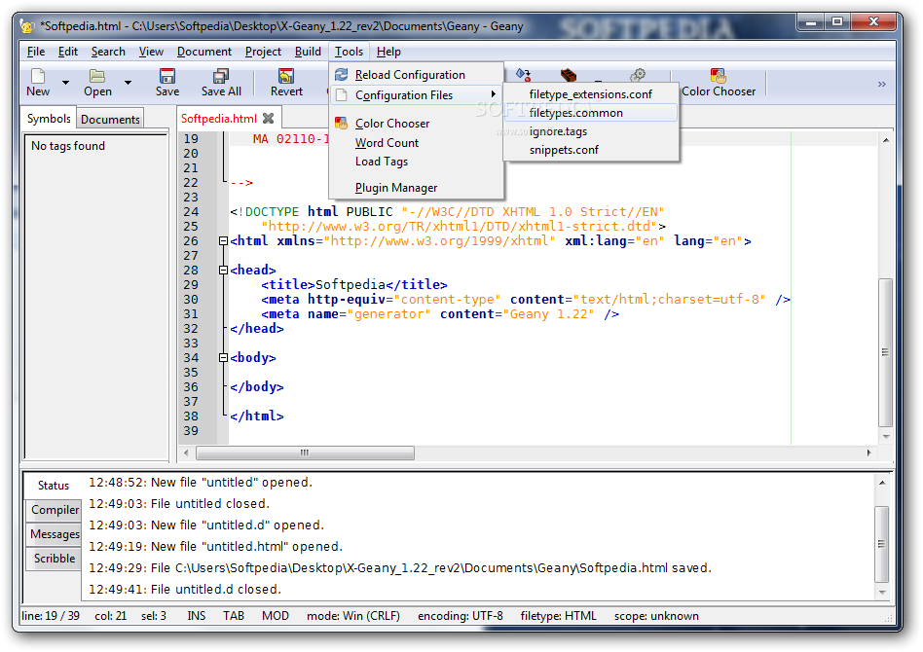Image resolution: width=923 pixels, height=652 pixels.
Task: Click editor scroll right arrow
Action: coord(868,453)
